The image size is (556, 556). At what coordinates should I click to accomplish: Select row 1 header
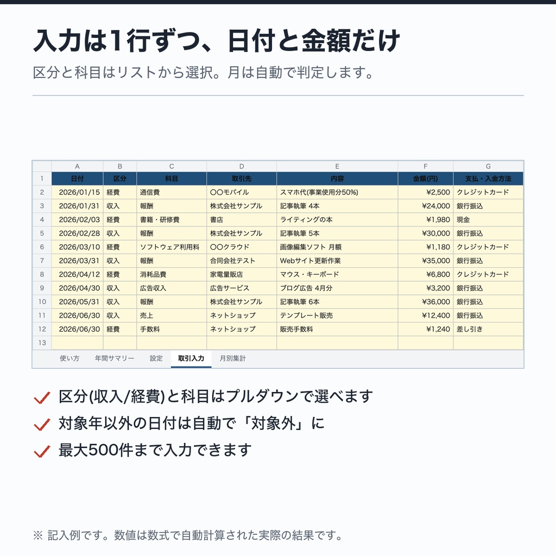click(x=42, y=179)
